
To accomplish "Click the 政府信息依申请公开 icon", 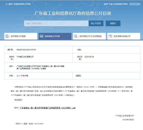I will 110,36.
